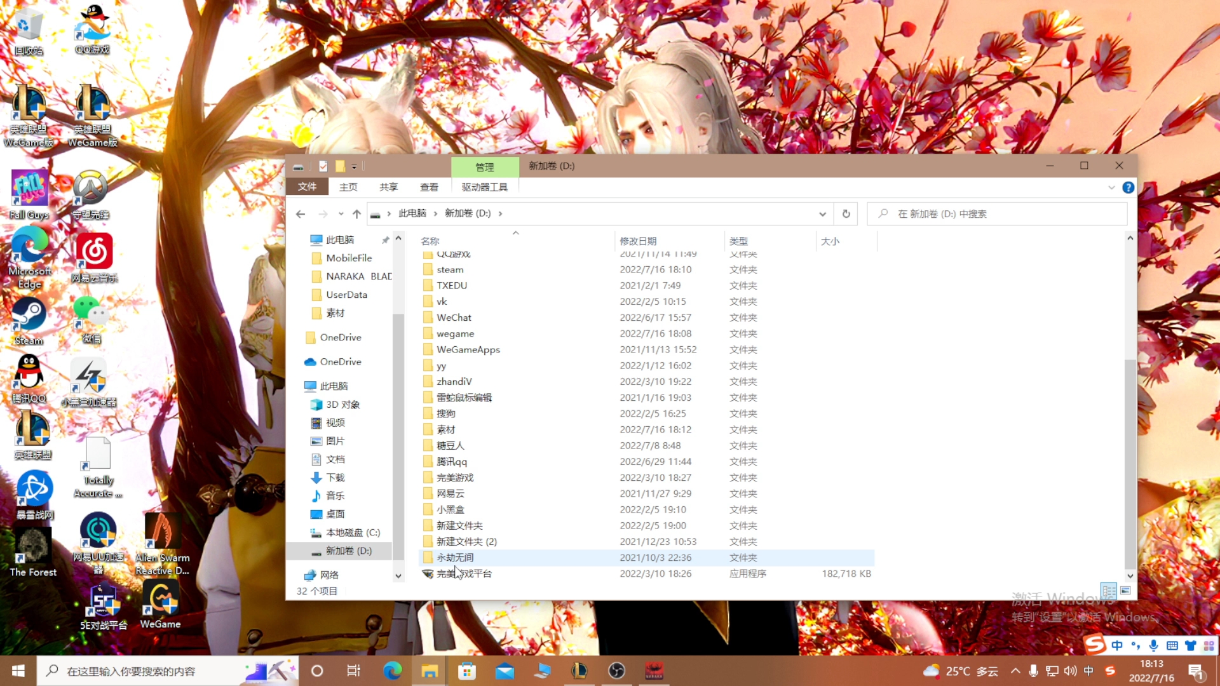Click the Up one level arrow

click(x=356, y=214)
